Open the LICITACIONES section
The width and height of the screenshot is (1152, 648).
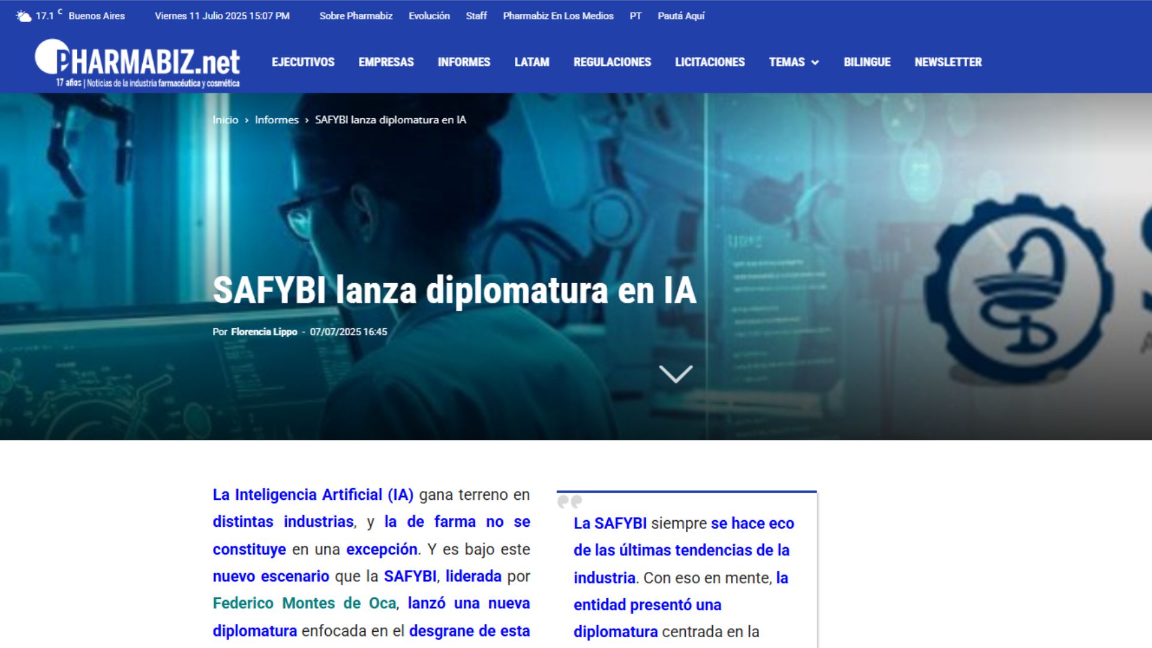(710, 62)
